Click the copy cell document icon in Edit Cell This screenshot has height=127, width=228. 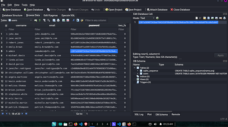[x=197, y=18]
